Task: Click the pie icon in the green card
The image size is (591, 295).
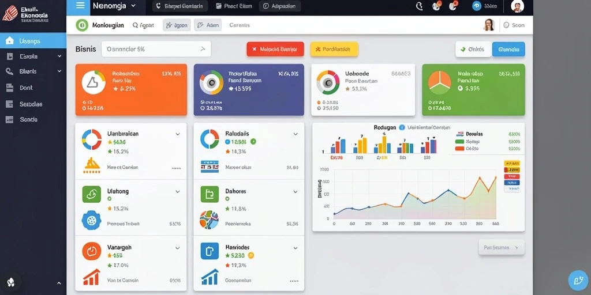Action: 439,82
